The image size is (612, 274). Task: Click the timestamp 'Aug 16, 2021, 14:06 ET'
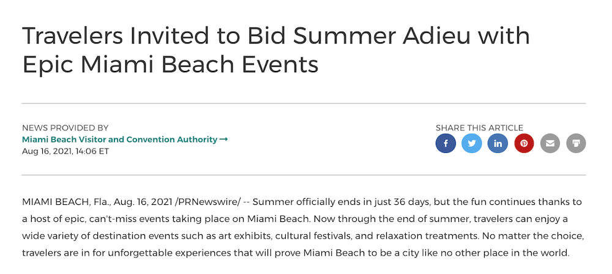click(x=65, y=151)
